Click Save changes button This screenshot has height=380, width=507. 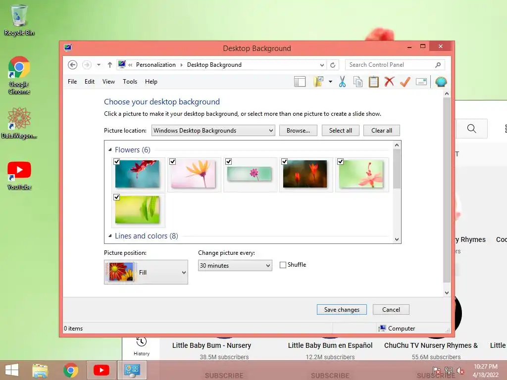[x=342, y=310]
